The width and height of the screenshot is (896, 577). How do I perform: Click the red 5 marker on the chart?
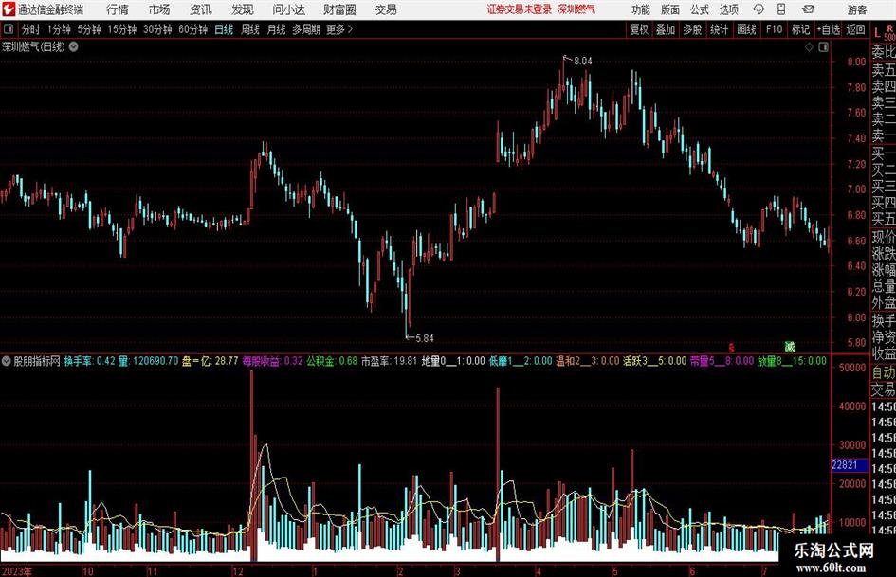tap(731, 347)
